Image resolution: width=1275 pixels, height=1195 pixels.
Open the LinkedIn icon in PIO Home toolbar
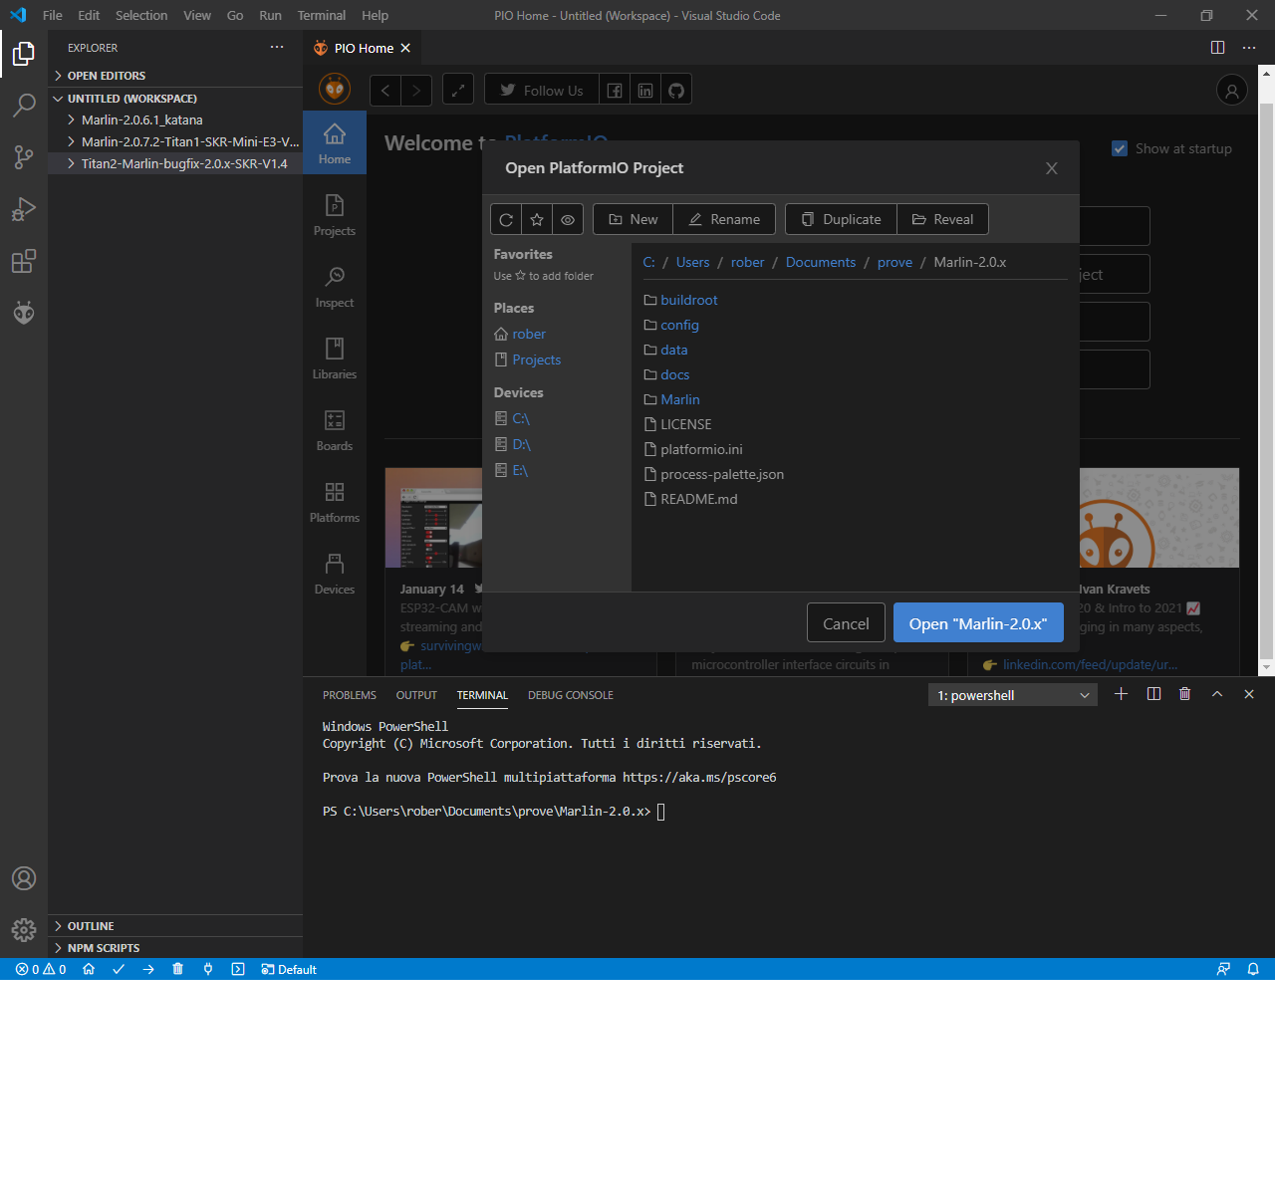645,90
